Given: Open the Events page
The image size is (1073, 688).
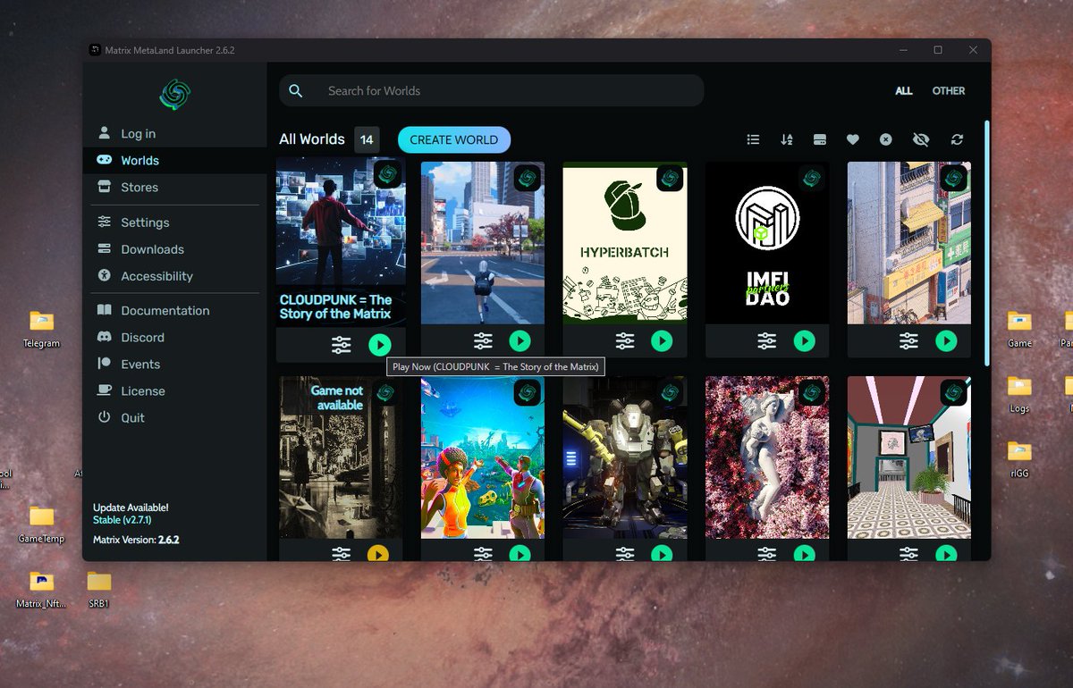Looking at the screenshot, I should tap(175, 365).
